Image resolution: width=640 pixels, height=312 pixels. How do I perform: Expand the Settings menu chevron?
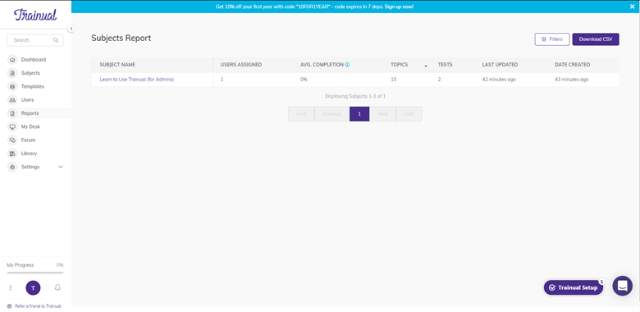(61, 167)
